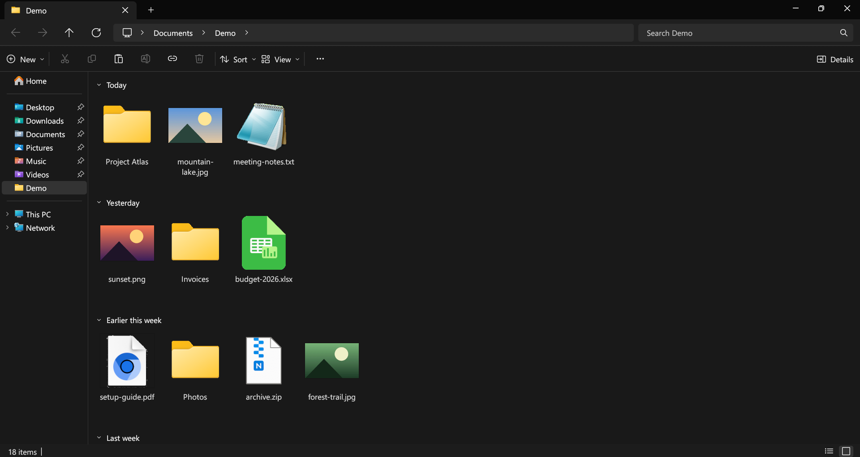Unpin Downloads using its pin icon
Viewport: 860px width, 457px height.
[81, 121]
